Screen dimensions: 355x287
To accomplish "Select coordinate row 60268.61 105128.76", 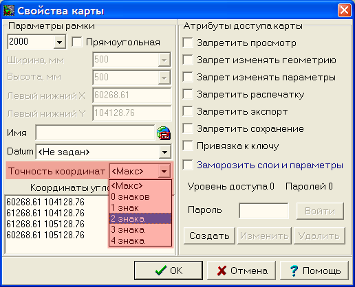I will [45, 235].
